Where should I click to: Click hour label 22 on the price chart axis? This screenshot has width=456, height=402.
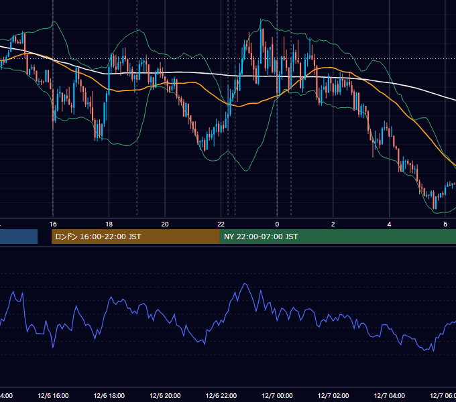(x=221, y=224)
